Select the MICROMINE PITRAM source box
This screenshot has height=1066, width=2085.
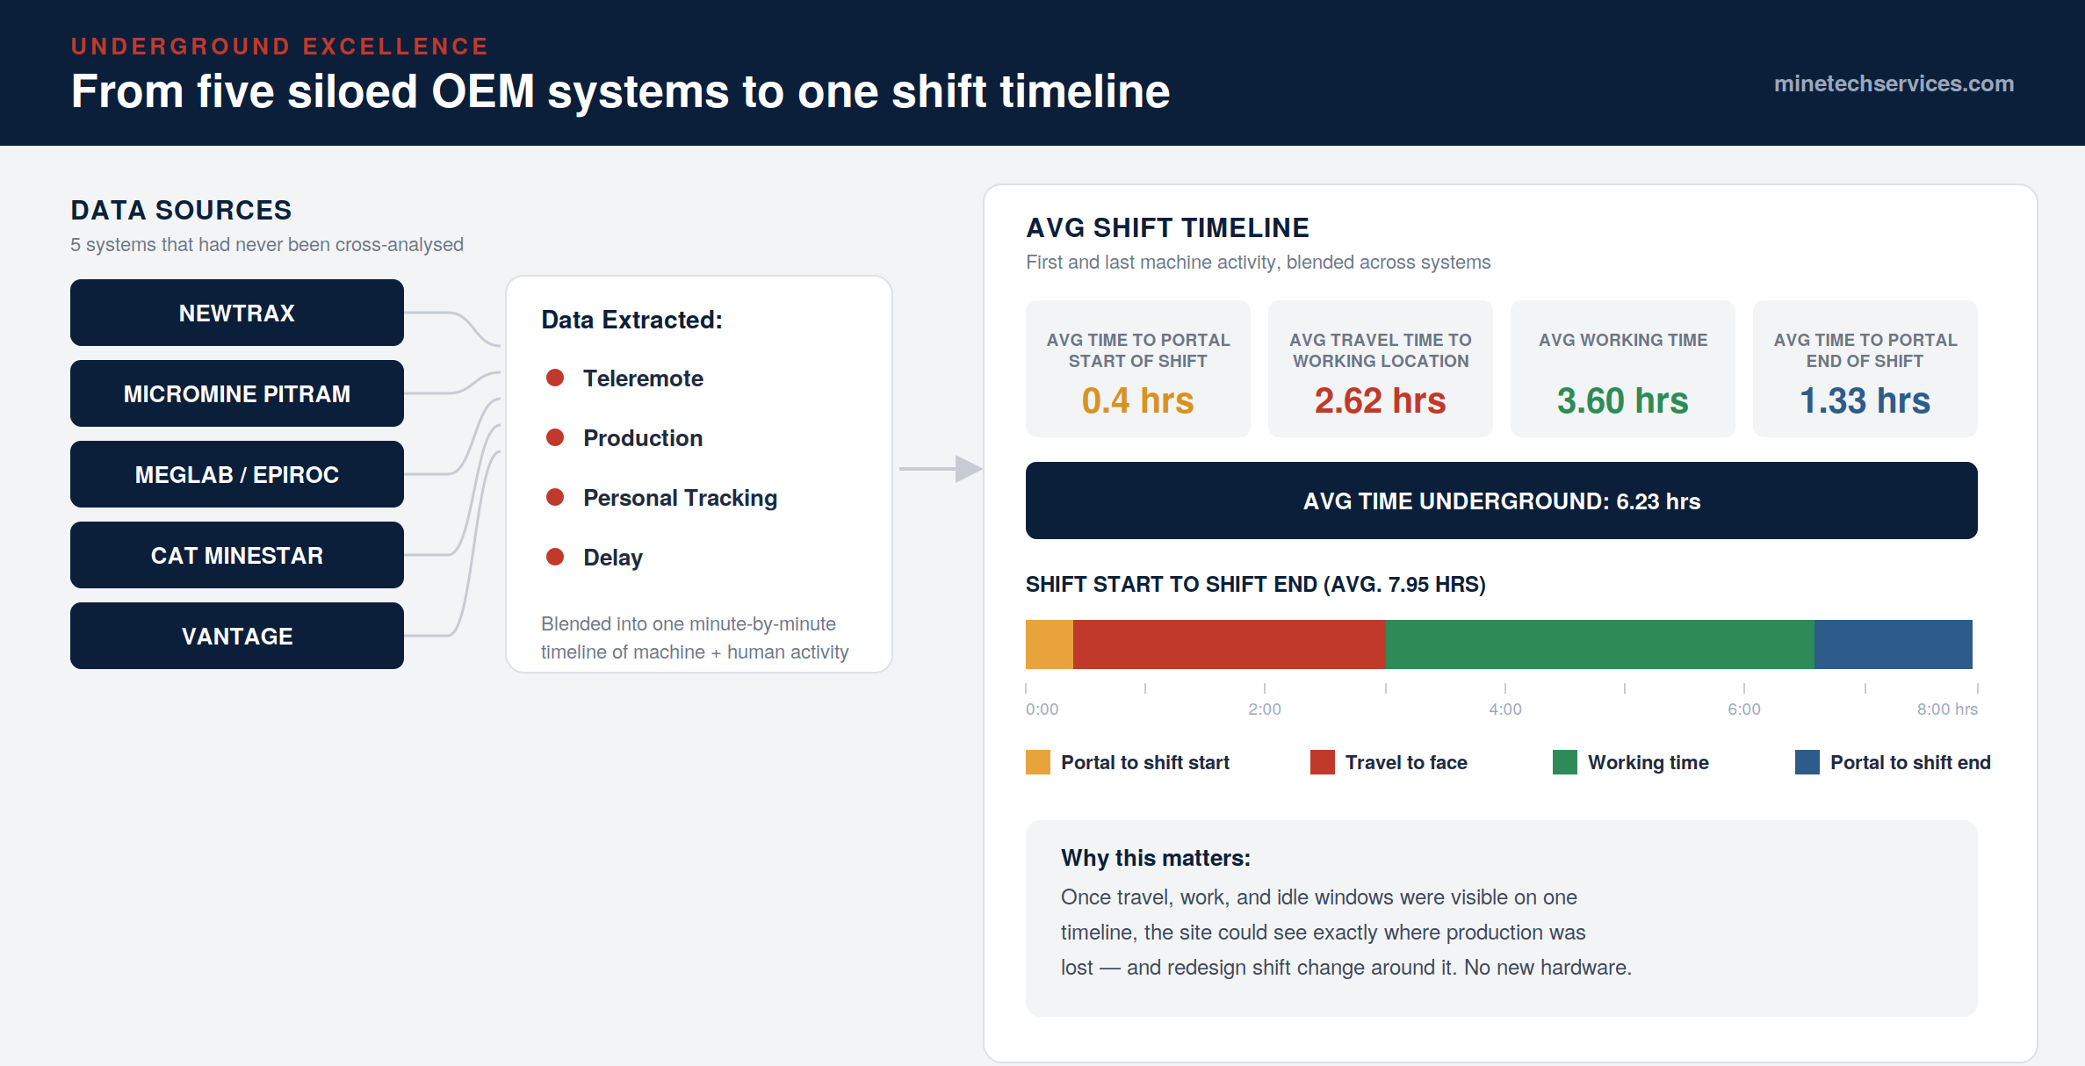tap(237, 393)
